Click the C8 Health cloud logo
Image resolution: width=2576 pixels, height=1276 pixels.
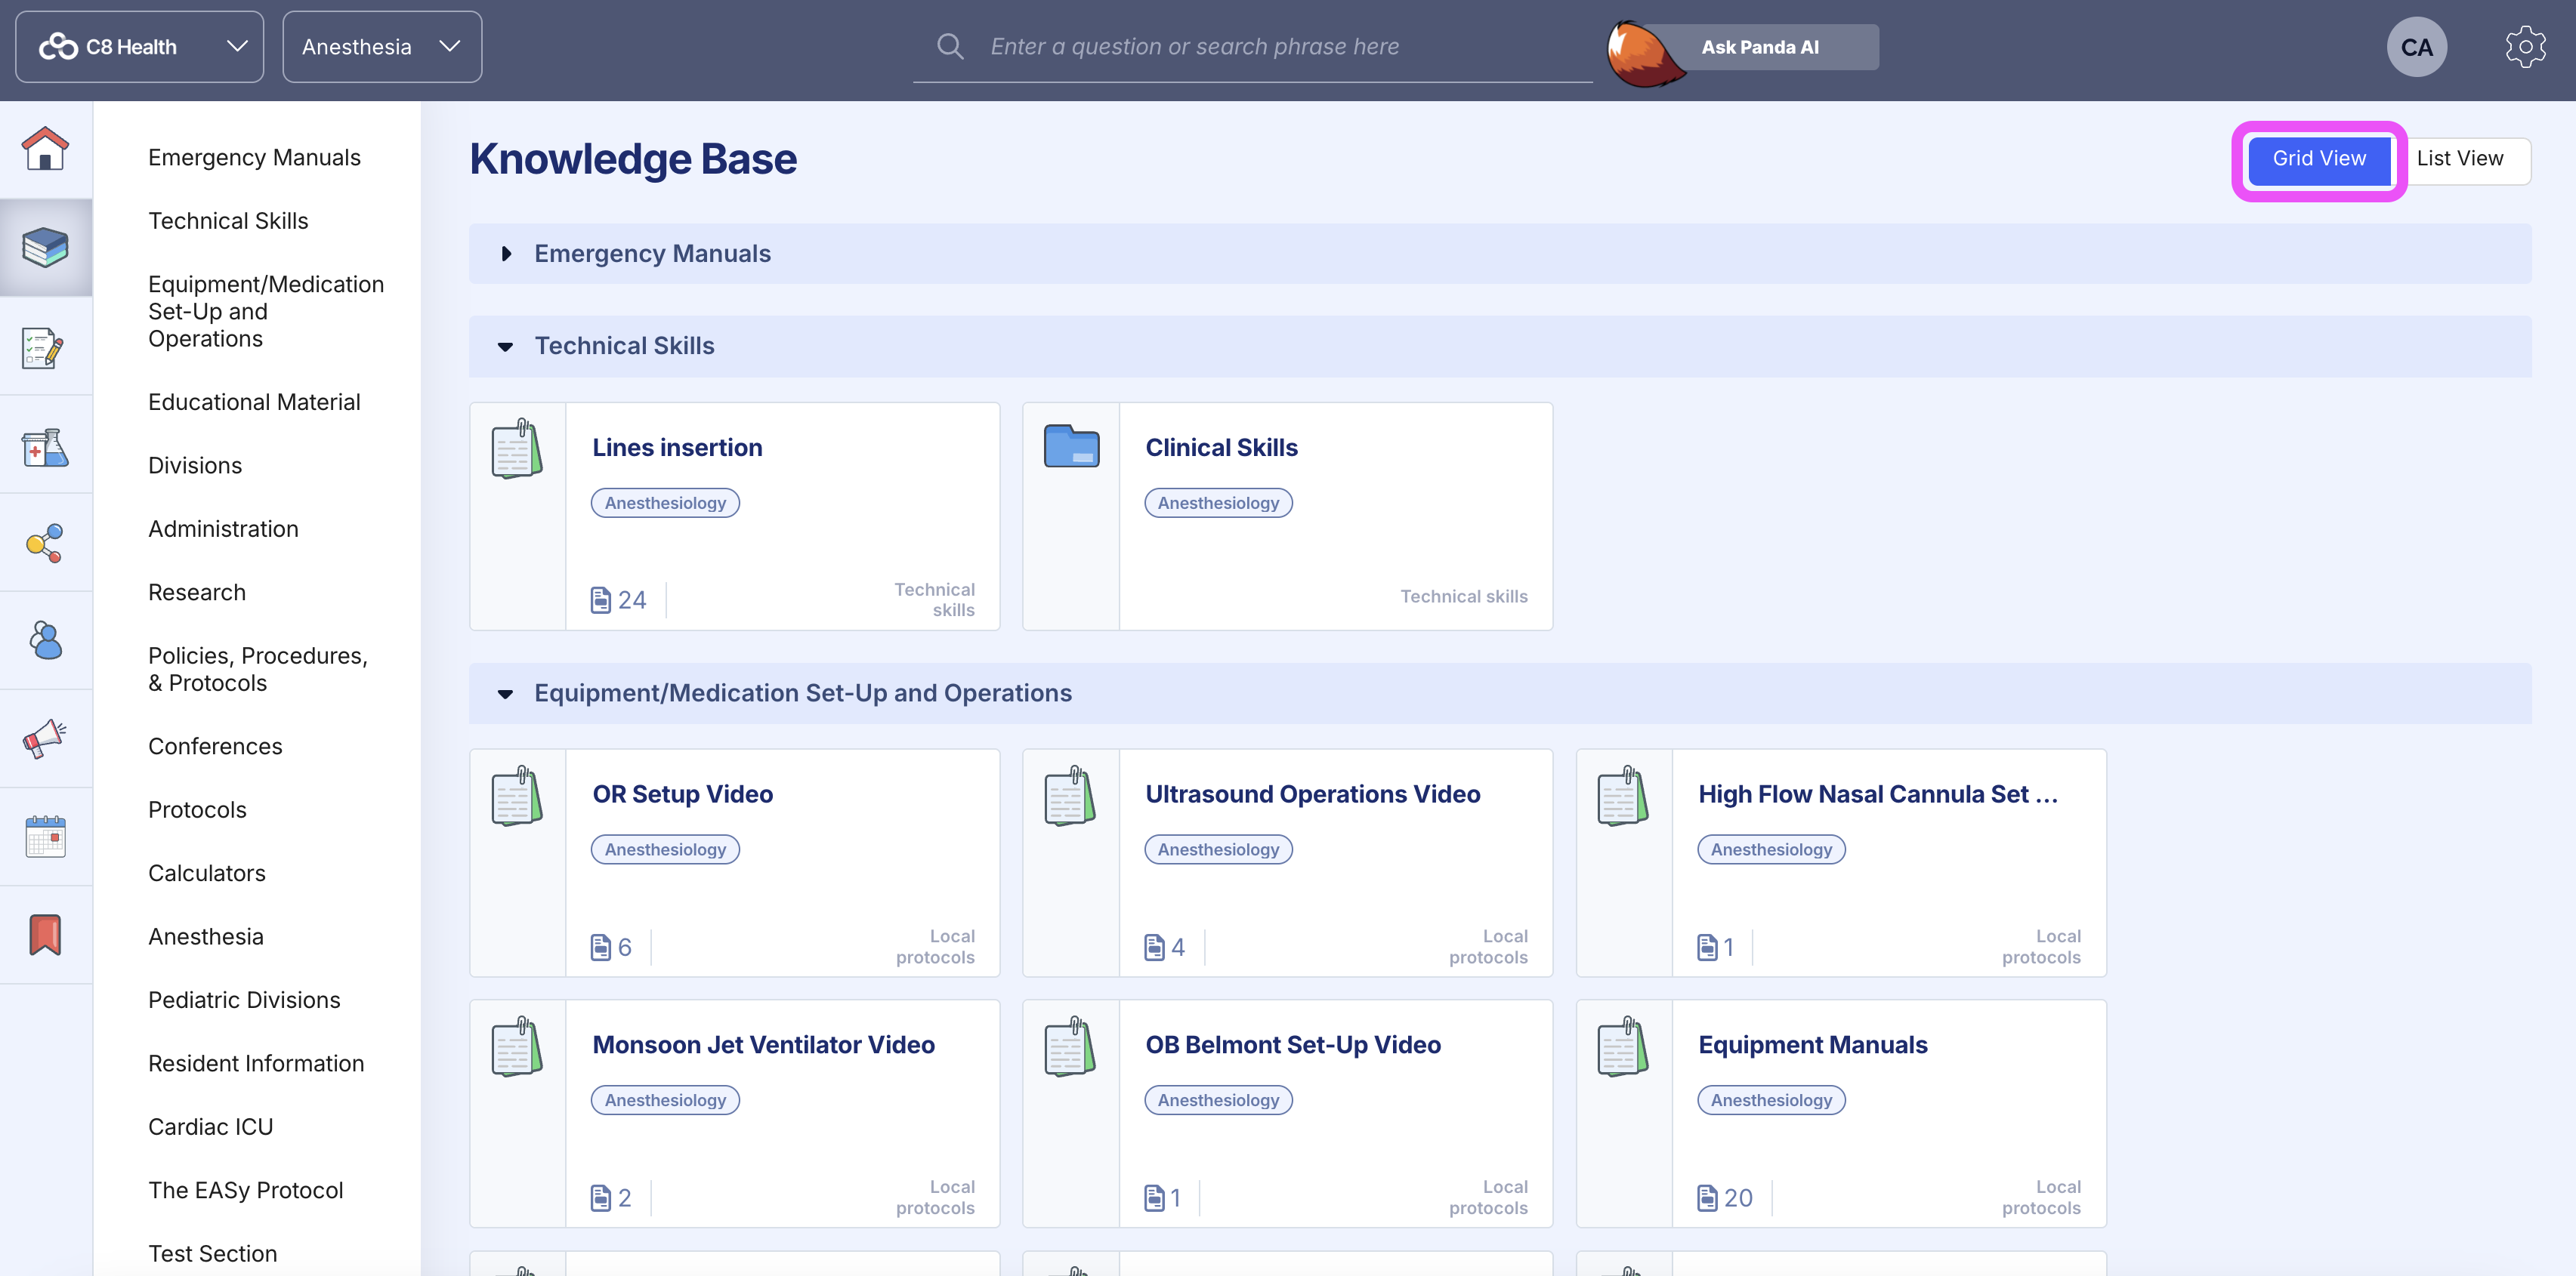pyautogui.click(x=58, y=47)
